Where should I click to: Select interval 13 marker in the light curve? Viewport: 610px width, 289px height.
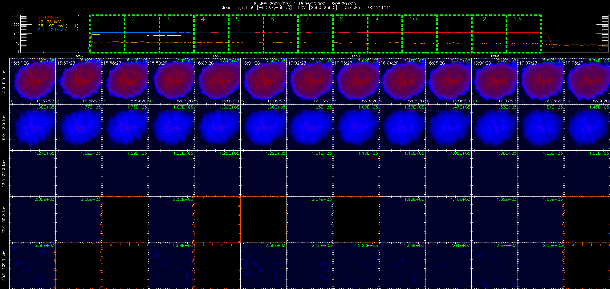pos(517,19)
